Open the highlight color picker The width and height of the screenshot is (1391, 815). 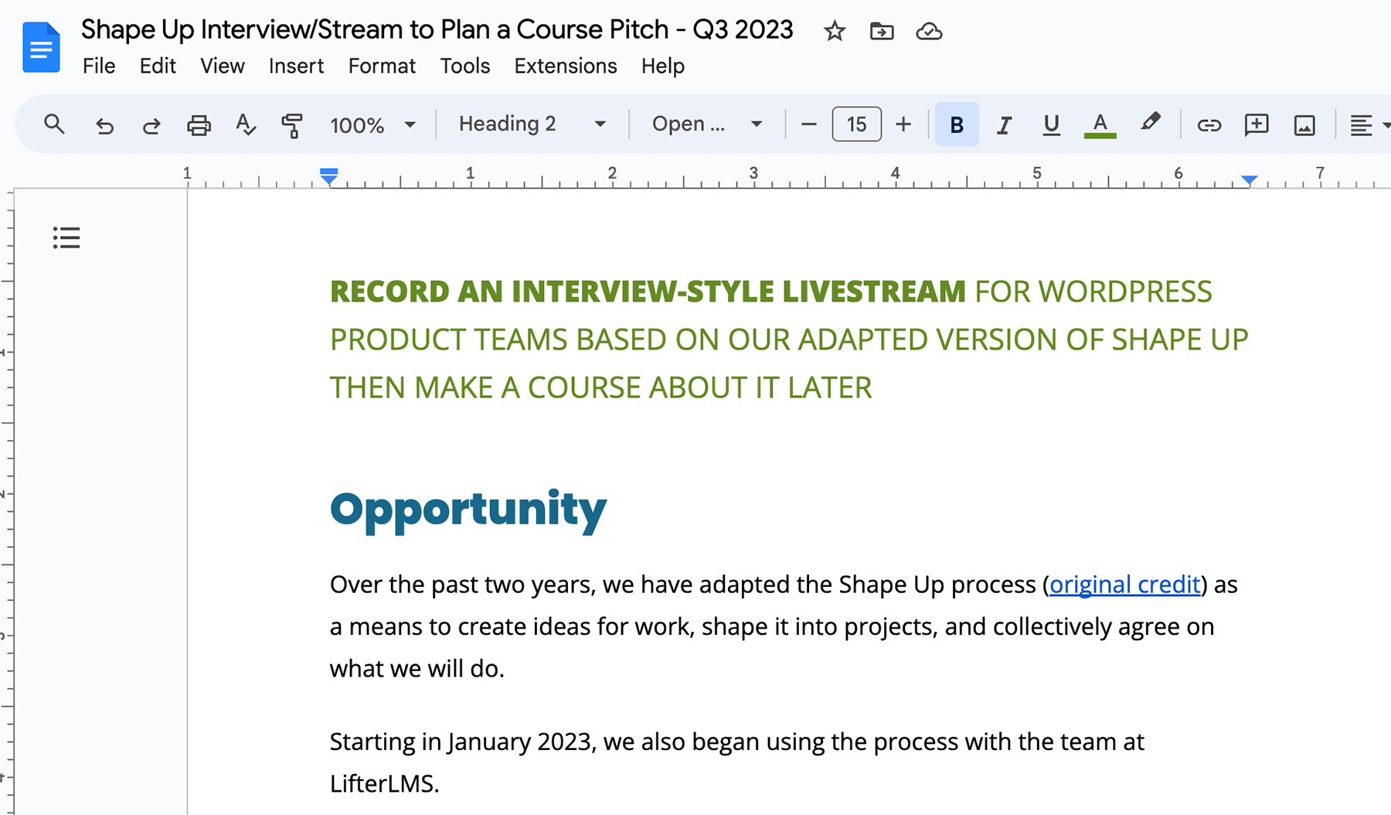click(1150, 123)
